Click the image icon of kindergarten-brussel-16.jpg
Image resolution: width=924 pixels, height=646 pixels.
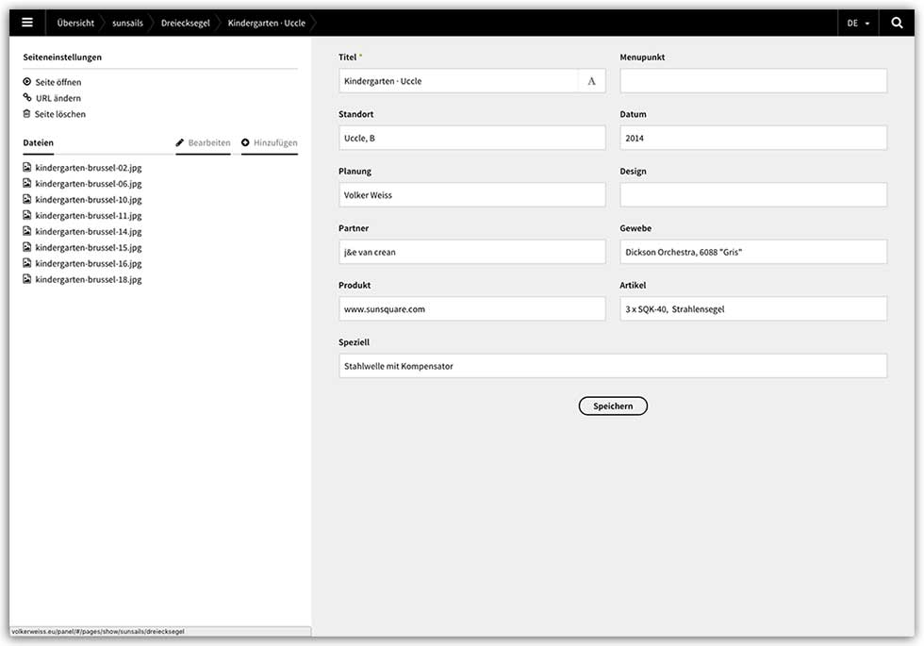27,262
